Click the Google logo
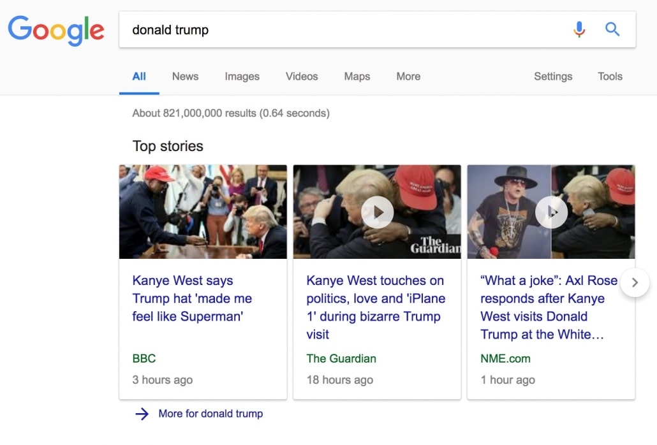657x445 pixels. (56, 30)
